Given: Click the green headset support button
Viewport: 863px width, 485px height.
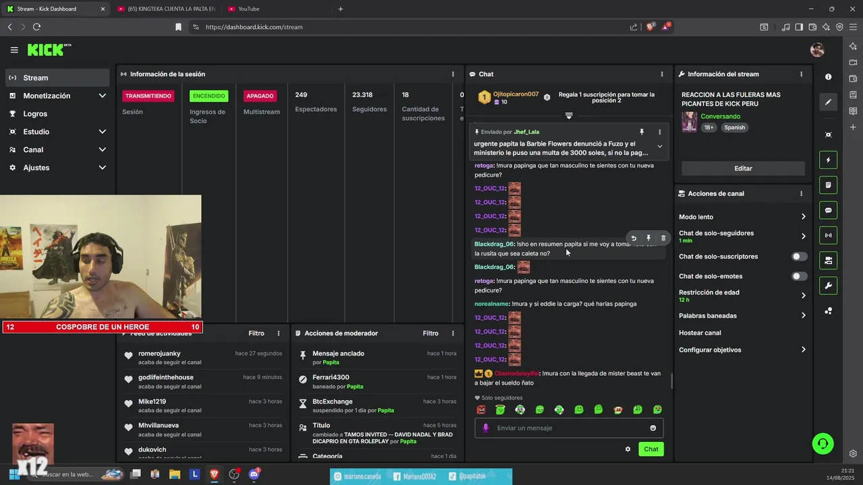Looking at the screenshot, I should [x=823, y=443].
